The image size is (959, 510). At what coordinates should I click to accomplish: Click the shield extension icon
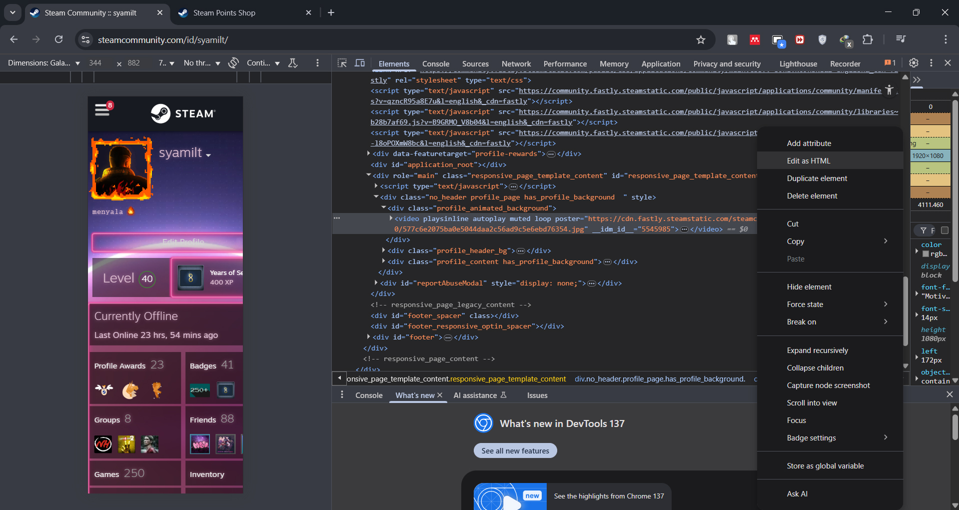(x=822, y=39)
